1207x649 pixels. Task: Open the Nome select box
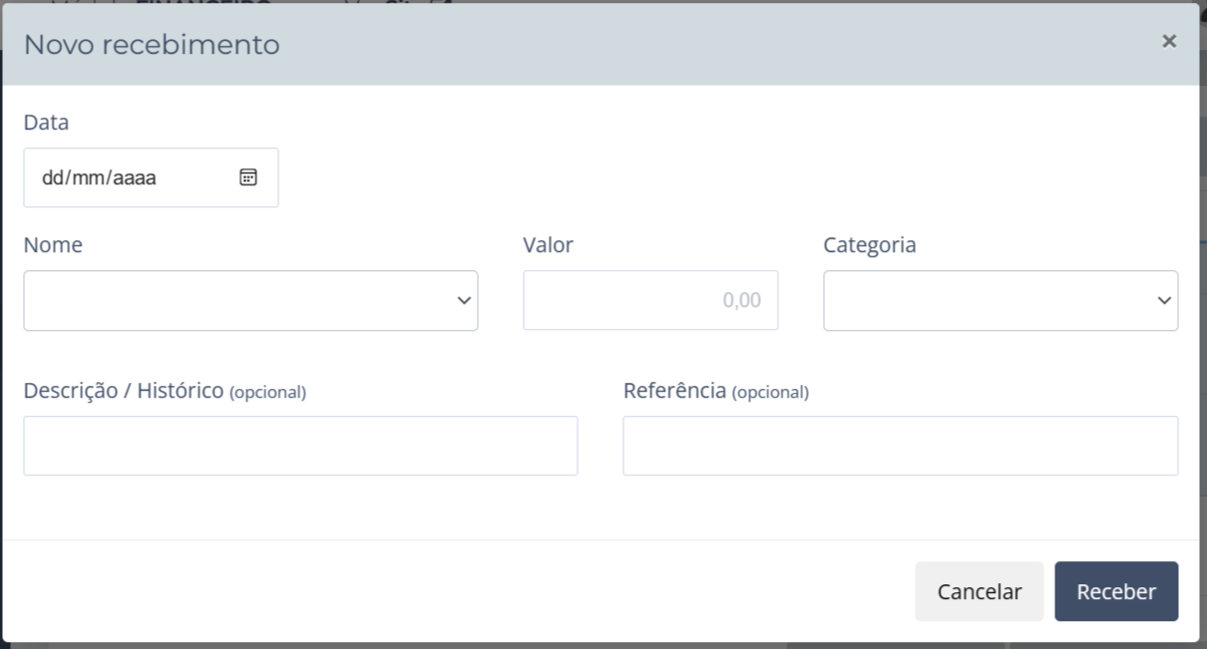[x=239, y=300]
